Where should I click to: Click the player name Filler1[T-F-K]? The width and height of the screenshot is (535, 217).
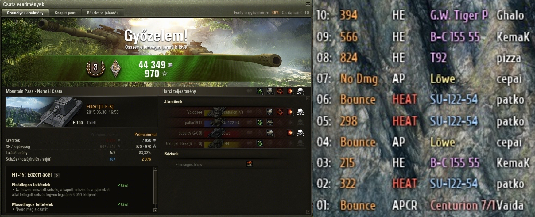[x=100, y=107]
